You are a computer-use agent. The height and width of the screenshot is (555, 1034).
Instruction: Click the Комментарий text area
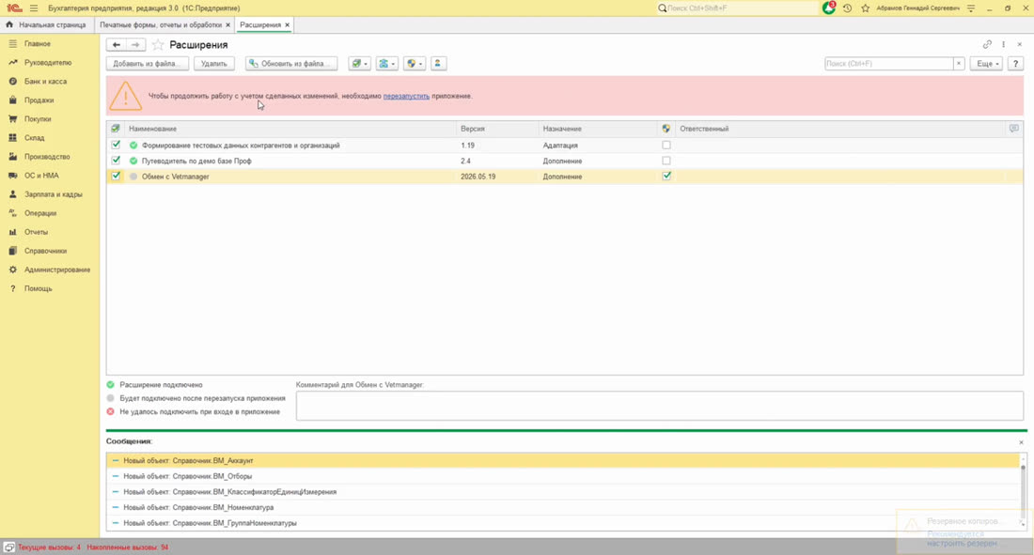pyautogui.click(x=659, y=406)
